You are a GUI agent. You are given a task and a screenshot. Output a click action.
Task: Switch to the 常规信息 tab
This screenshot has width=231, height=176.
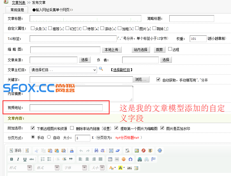click(x=17, y=10)
